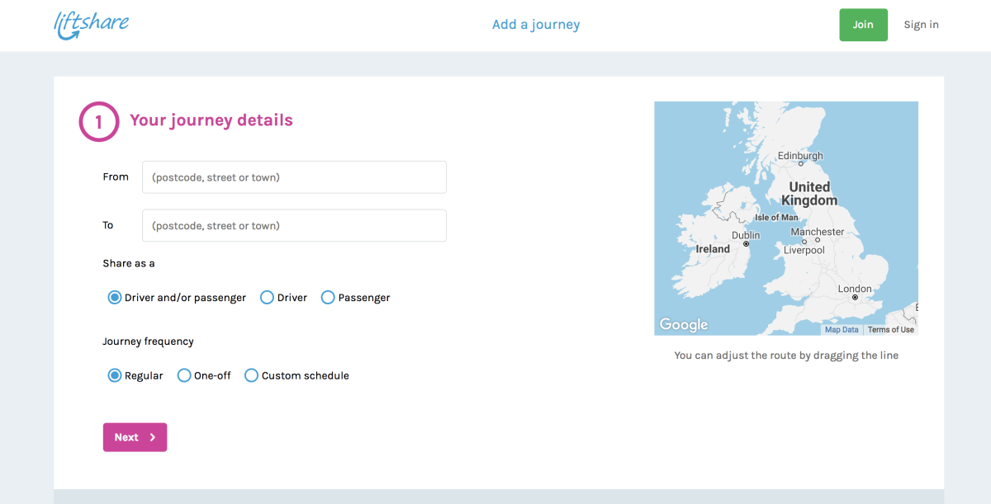991x504 pixels.
Task: Choose the One-off journey frequency
Action: tap(183, 375)
